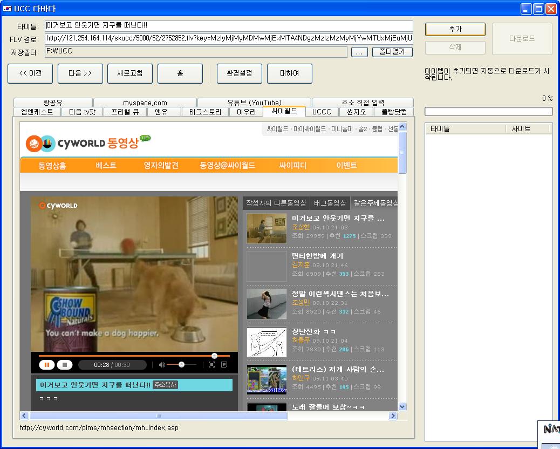Reload the page with 새로고침
Viewport: 560px width, 449px height.
(130, 73)
